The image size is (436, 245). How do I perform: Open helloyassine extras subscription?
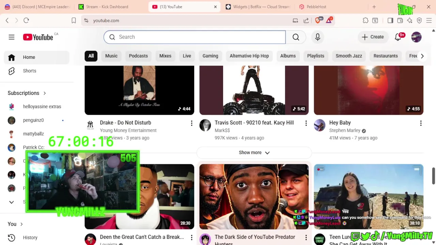click(x=37, y=107)
